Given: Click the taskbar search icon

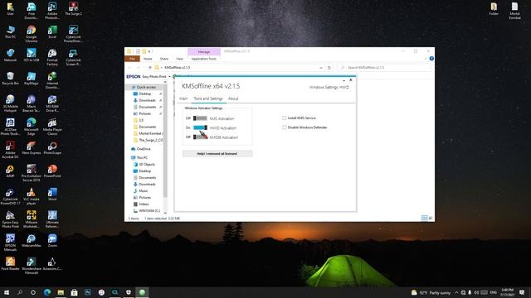Looking at the screenshot, I should pyautogui.click(x=20, y=292).
